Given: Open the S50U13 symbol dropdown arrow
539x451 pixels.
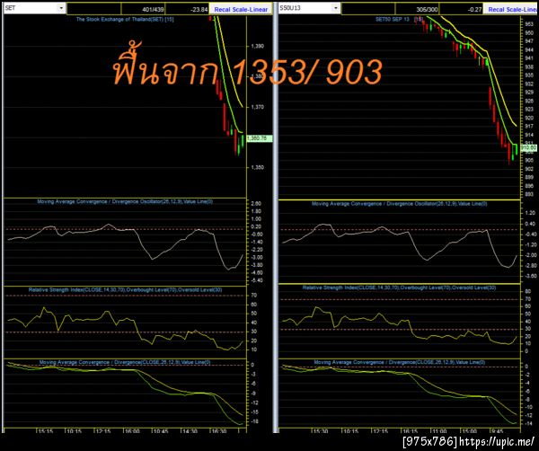Looking at the screenshot, I should click(335, 8).
